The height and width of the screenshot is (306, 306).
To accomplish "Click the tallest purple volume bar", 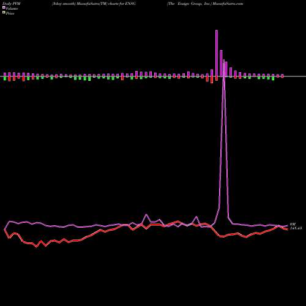I will (x=217, y=53).
